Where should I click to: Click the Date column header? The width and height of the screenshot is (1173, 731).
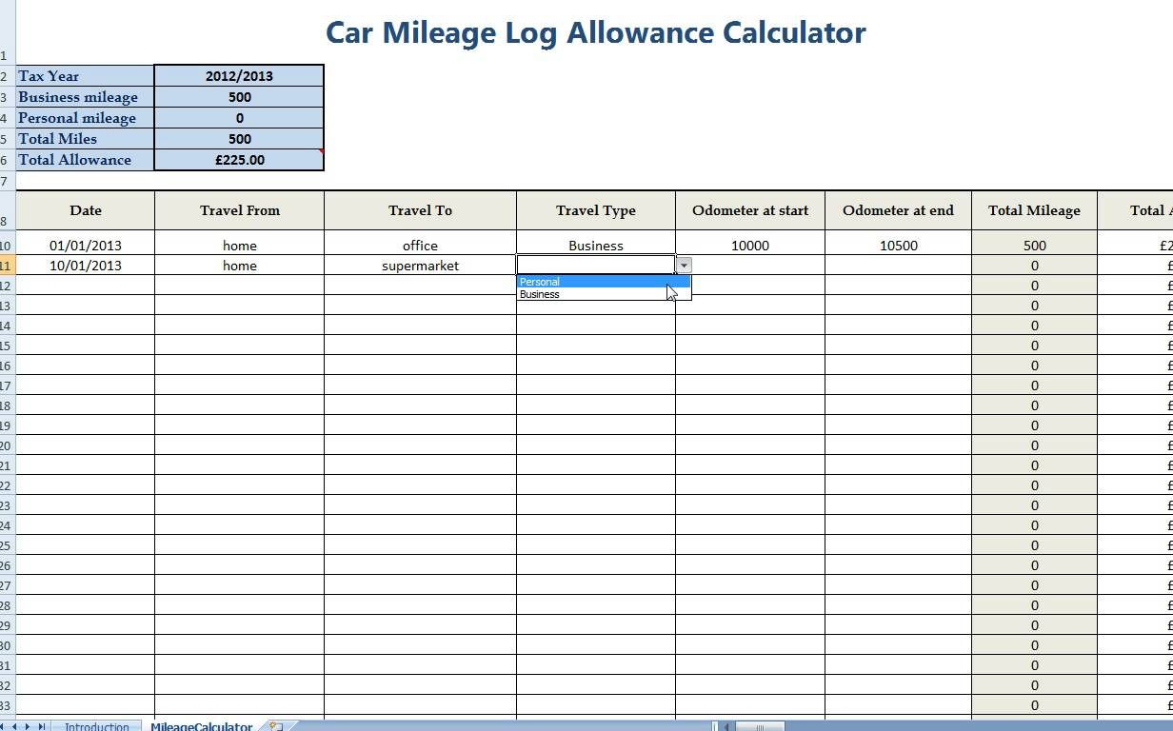(85, 210)
